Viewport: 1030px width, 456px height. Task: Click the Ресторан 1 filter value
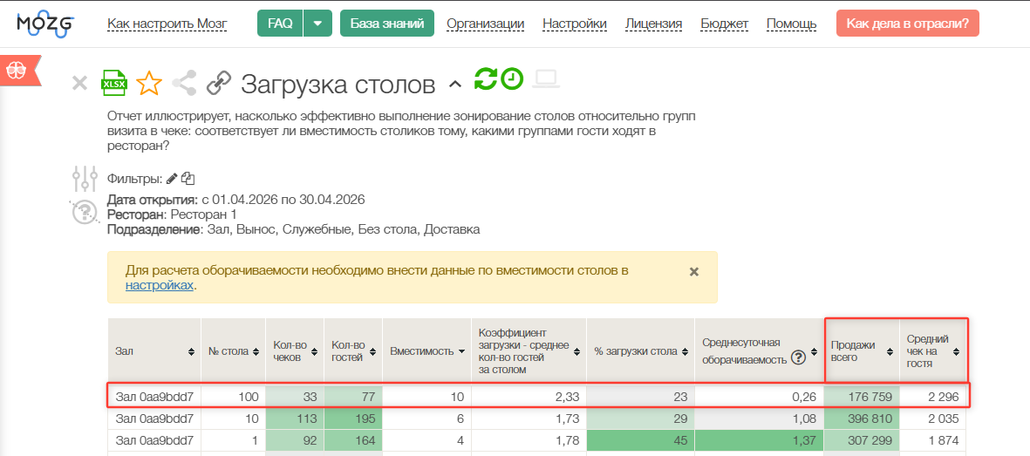click(203, 214)
